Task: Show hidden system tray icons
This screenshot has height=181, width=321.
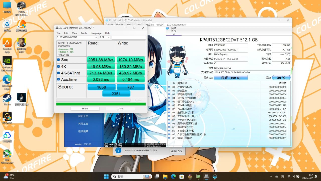Action: tap(271, 176)
